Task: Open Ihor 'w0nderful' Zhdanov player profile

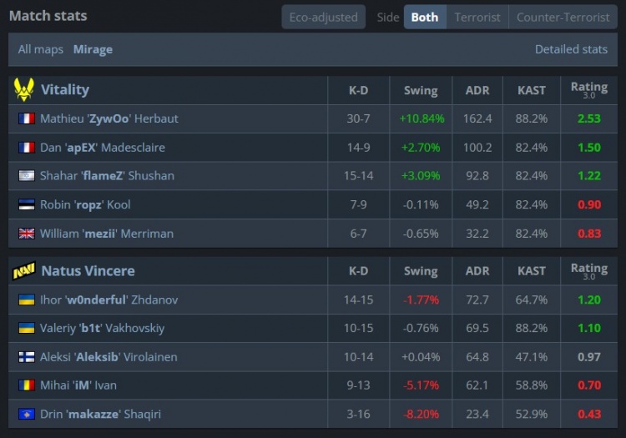Action: click(x=109, y=300)
